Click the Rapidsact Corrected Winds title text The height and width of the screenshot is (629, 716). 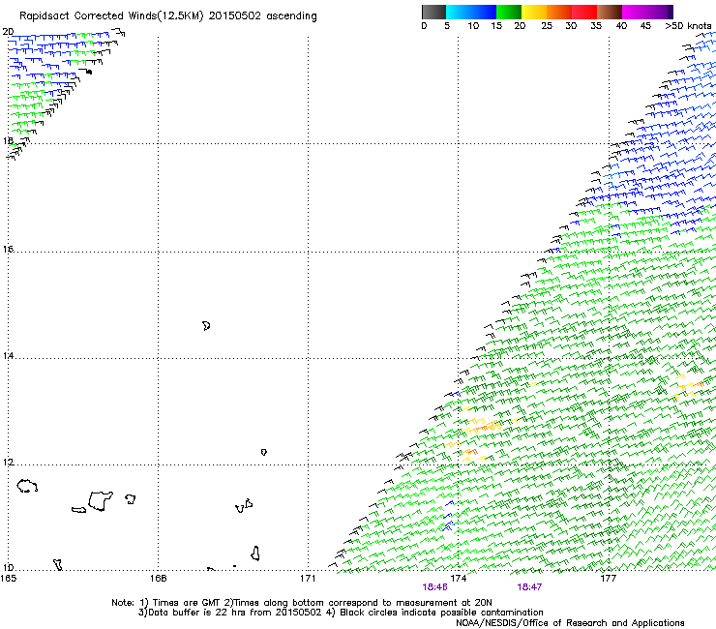[x=168, y=16]
